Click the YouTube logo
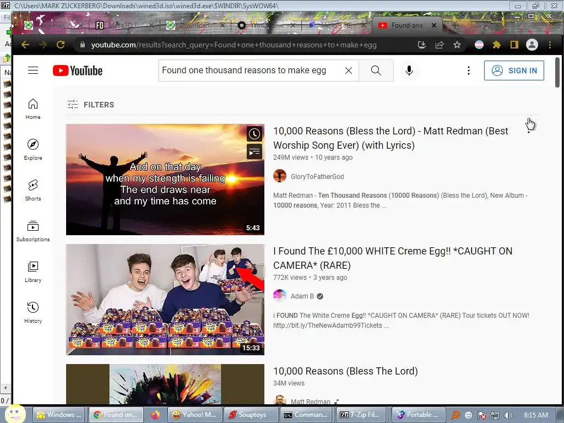Image resolution: width=564 pixels, height=423 pixels. 78,70
